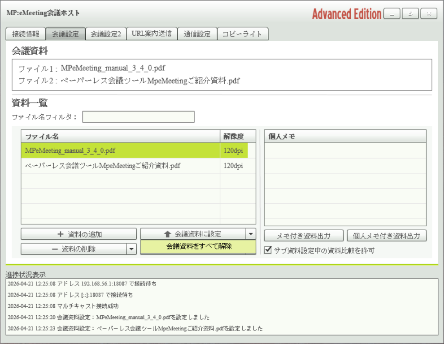This screenshot has height=344, width=444.
Task: Click the 個人メモ付き資料出力 button
Action: 387,236
